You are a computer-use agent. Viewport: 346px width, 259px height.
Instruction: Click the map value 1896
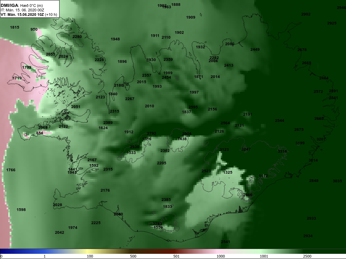122,61
